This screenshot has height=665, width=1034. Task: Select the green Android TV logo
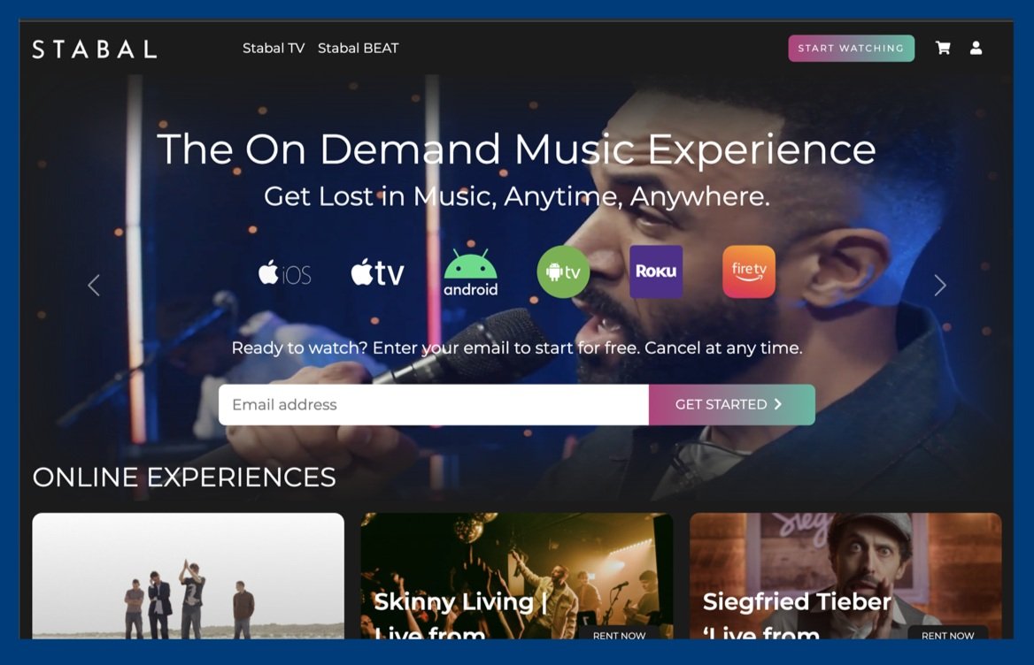(563, 272)
